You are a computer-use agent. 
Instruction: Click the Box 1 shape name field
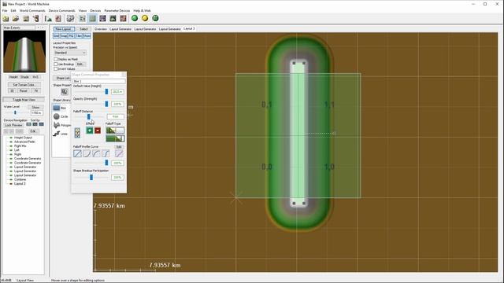tap(99, 81)
